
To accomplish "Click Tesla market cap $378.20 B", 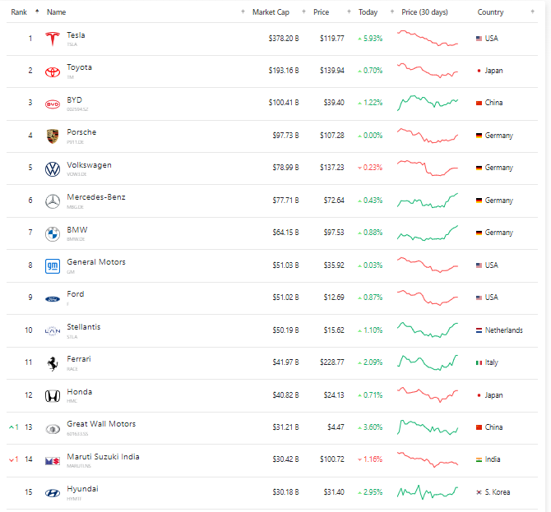I will [x=284, y=39].
